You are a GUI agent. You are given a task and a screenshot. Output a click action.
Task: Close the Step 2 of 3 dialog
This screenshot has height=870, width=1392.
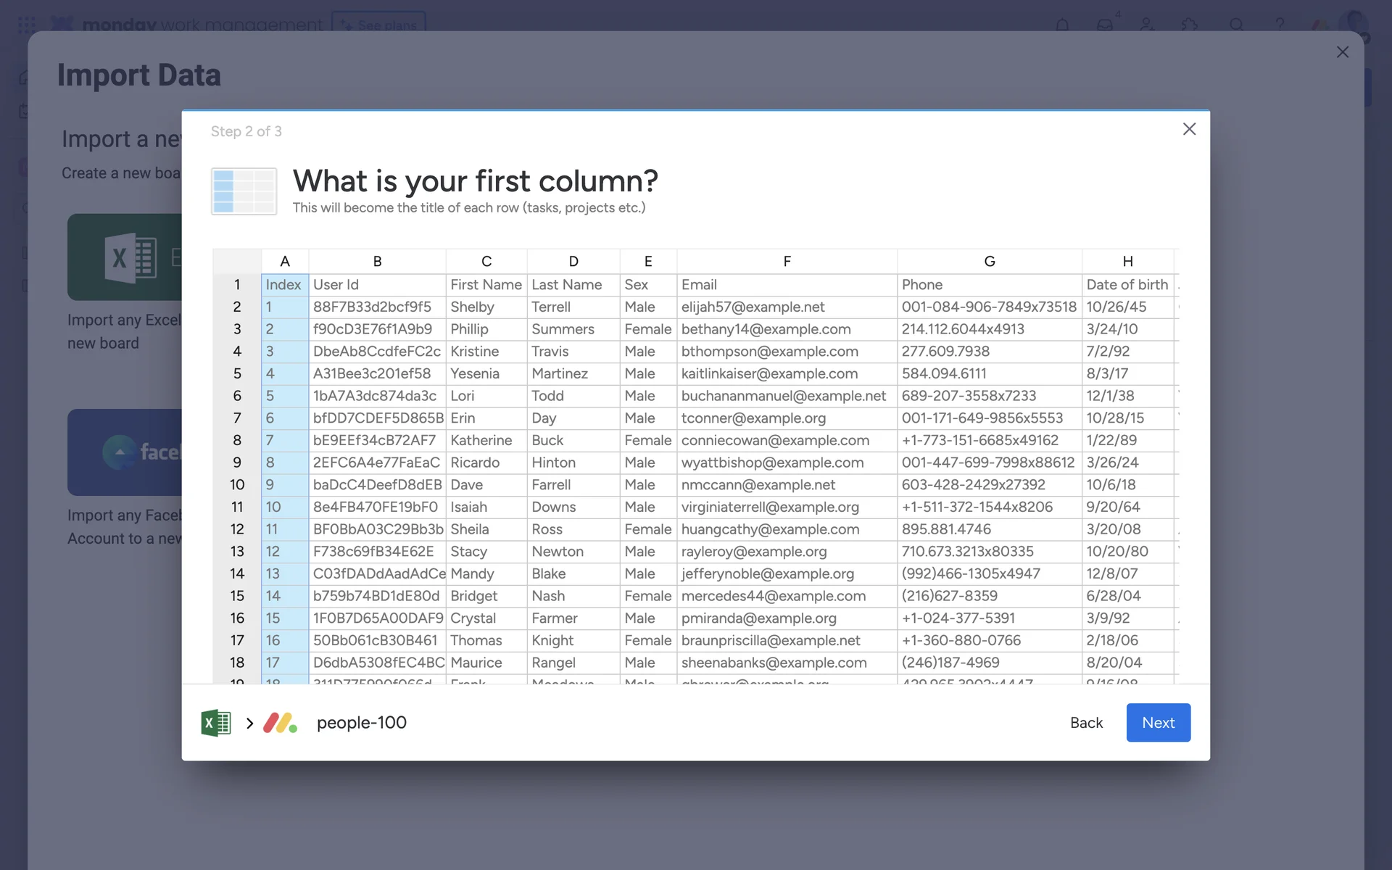coord(1189,129)
